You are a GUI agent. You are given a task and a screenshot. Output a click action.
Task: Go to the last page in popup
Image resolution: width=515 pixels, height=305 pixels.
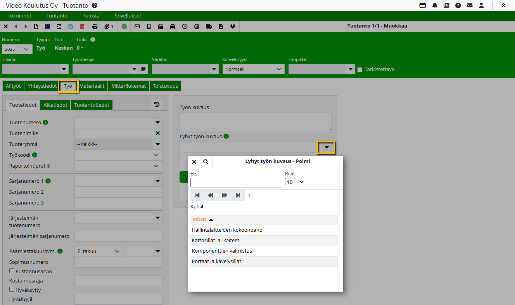pos(238,195)
